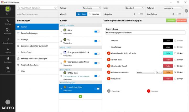This screenshot has width=189, height=112.
Task: Click the green Speichern button
Action: point(171,21)
